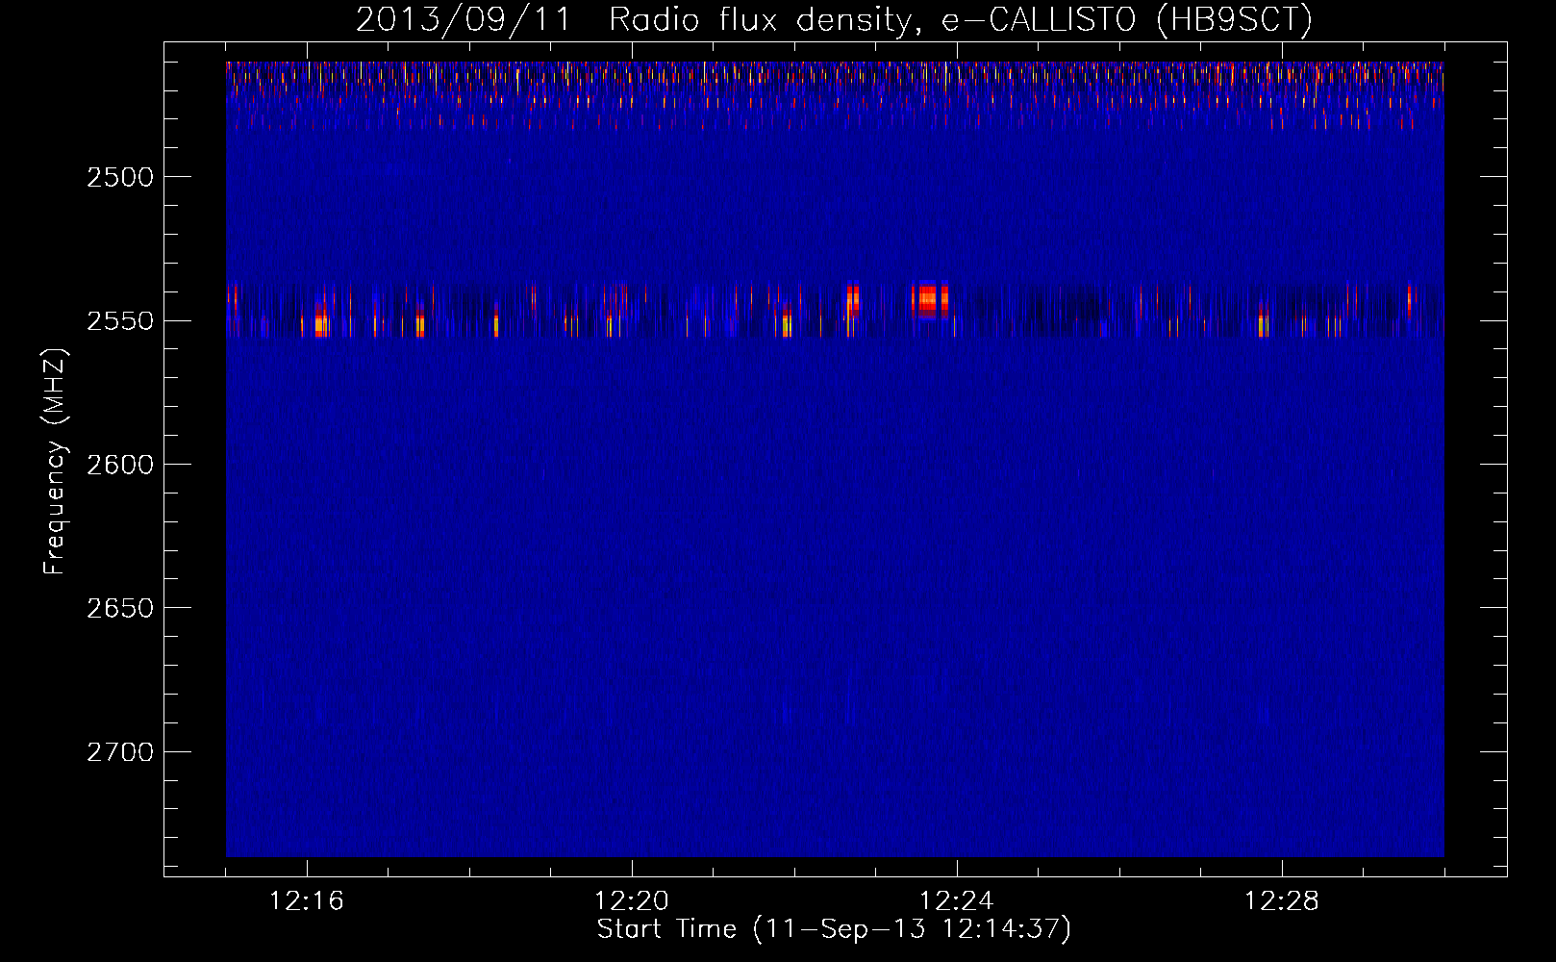1556x962 pixels.
Task: Click the 'Frequency (MHZ)' axis label
Action: pyautogui.click(x=55, y=462)
